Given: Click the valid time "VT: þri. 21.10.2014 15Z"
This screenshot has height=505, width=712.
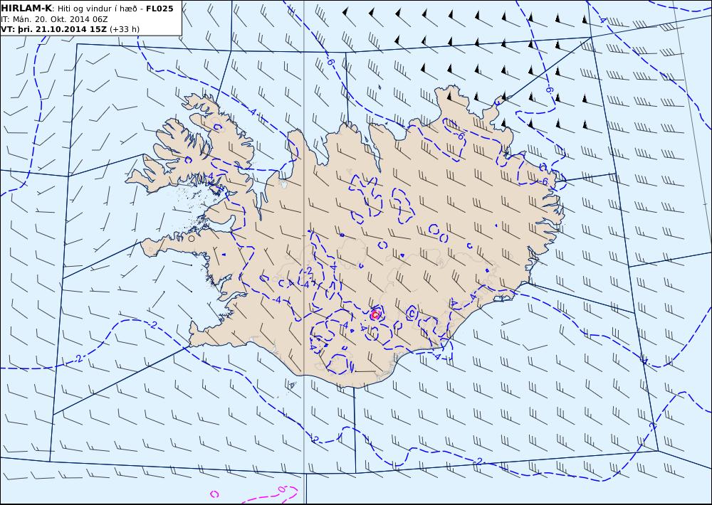Looking at the screenshot, I should coord(54,29).
